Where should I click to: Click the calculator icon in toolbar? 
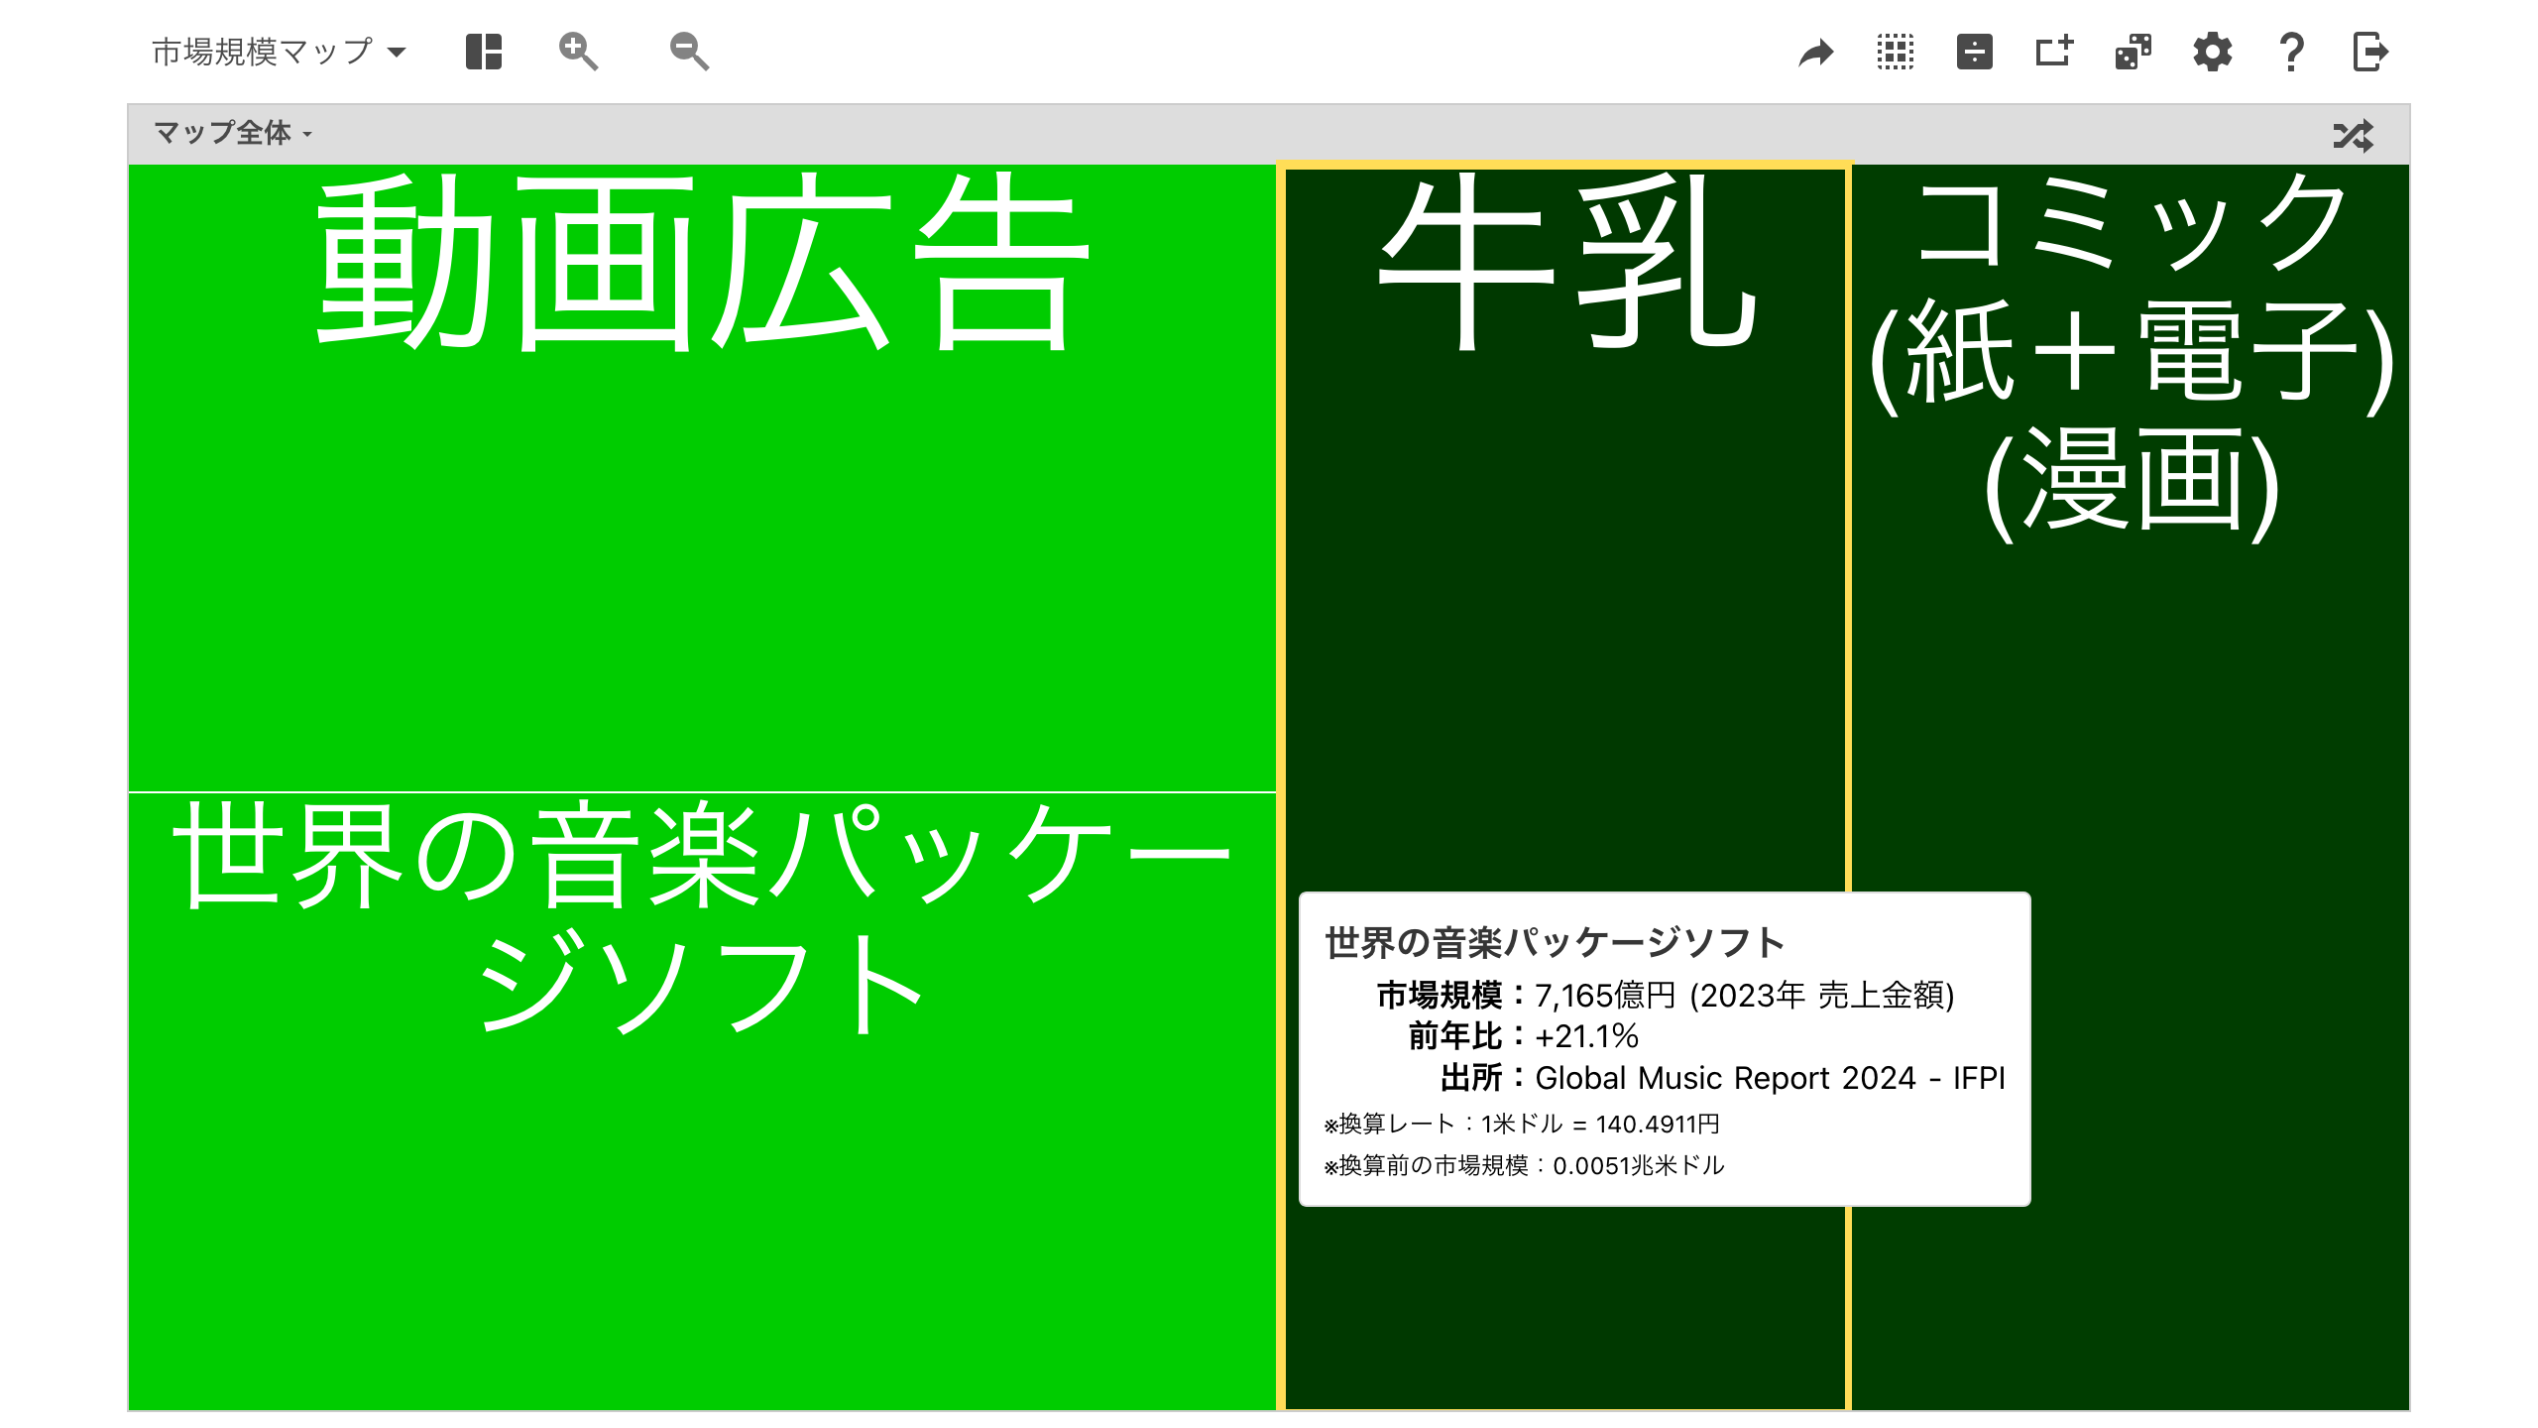1975,52
